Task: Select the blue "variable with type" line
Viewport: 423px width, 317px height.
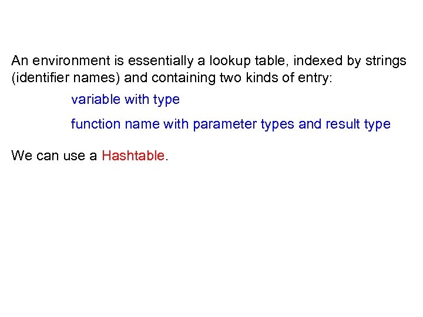Action: [125, 100]
